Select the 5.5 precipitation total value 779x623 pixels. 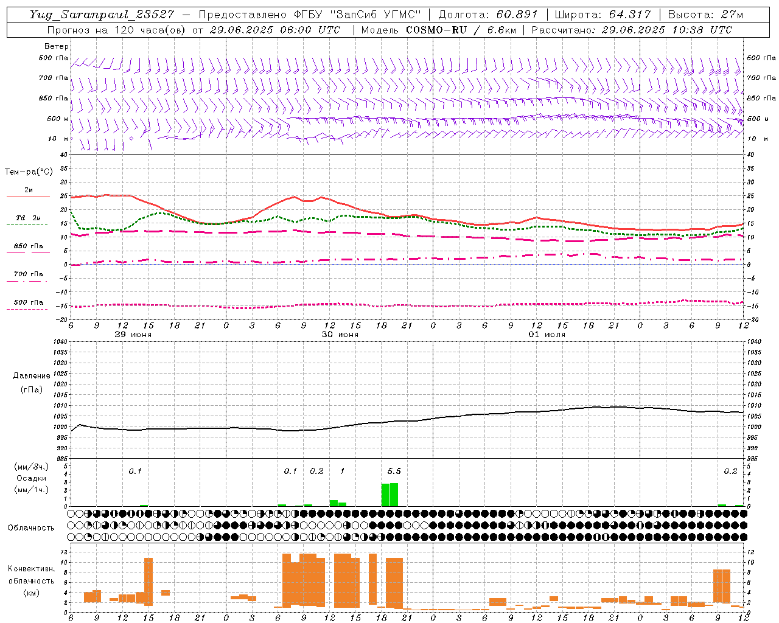pyautogui.click(x=394, y=471)
